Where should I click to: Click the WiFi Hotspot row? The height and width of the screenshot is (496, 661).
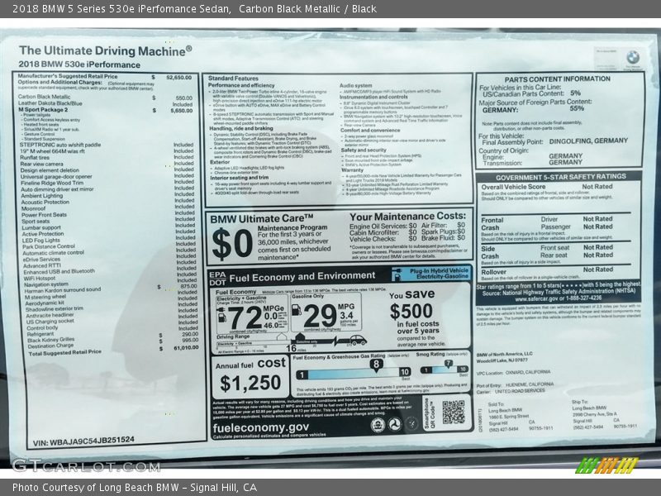point(110,279)
